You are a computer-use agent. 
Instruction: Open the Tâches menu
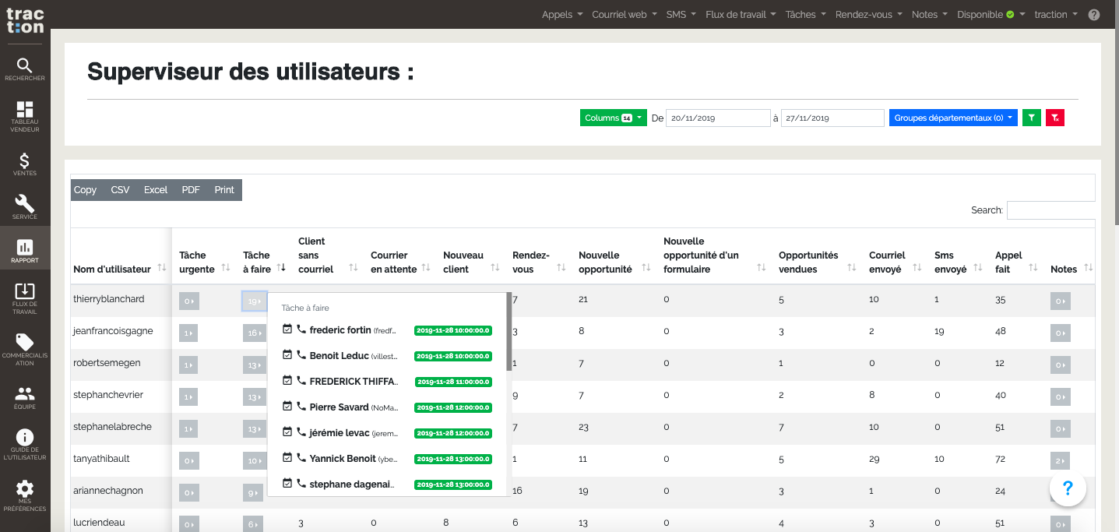[x=806, y=15]
